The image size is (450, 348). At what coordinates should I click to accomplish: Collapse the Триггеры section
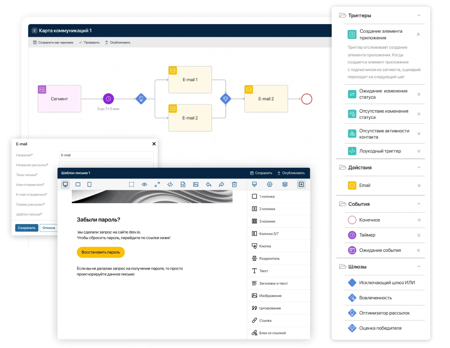(x=419, y=16)
